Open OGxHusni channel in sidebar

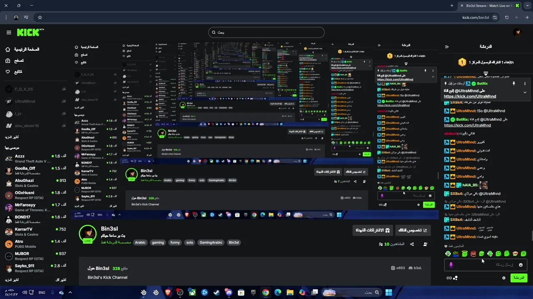35,195
